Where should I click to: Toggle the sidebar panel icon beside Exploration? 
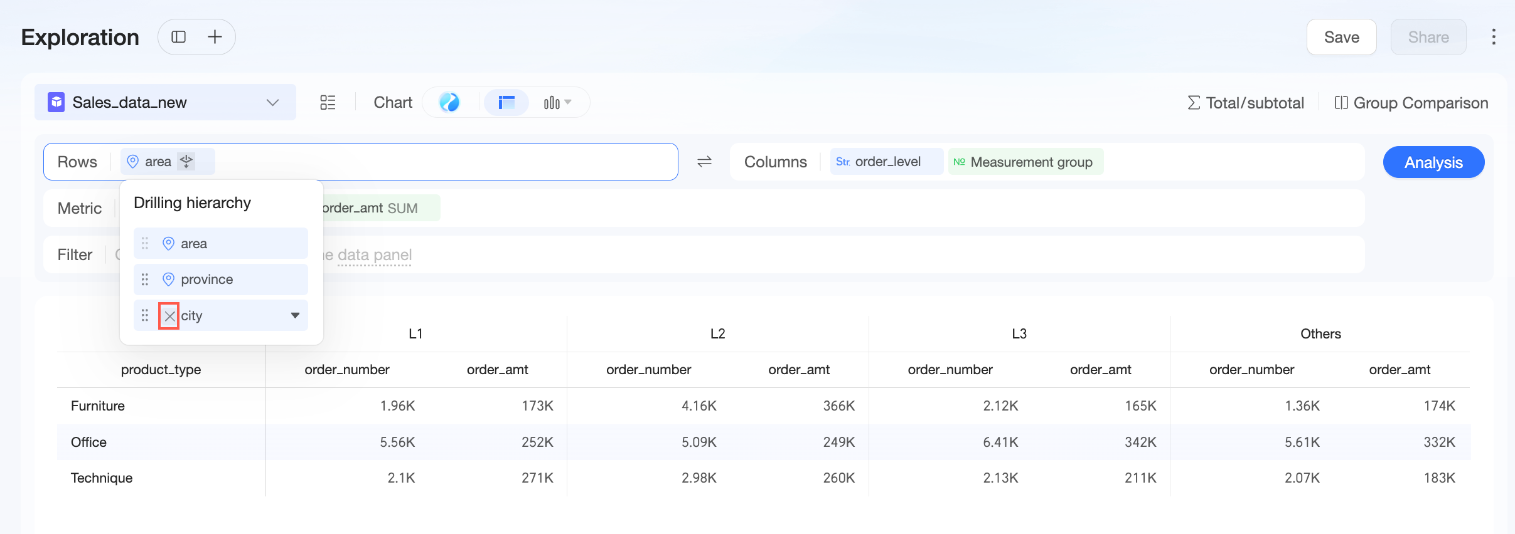pos(179,37)
